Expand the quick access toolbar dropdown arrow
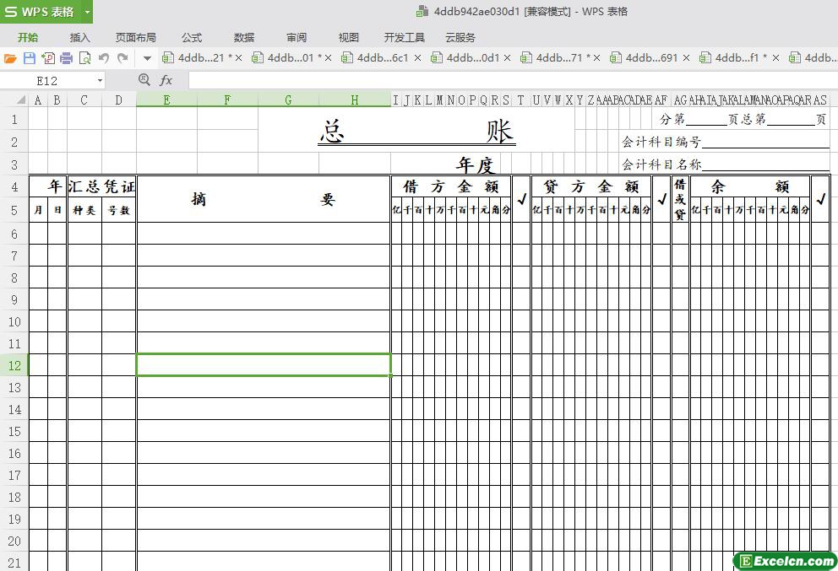838x571 pixels. point(147,58)
